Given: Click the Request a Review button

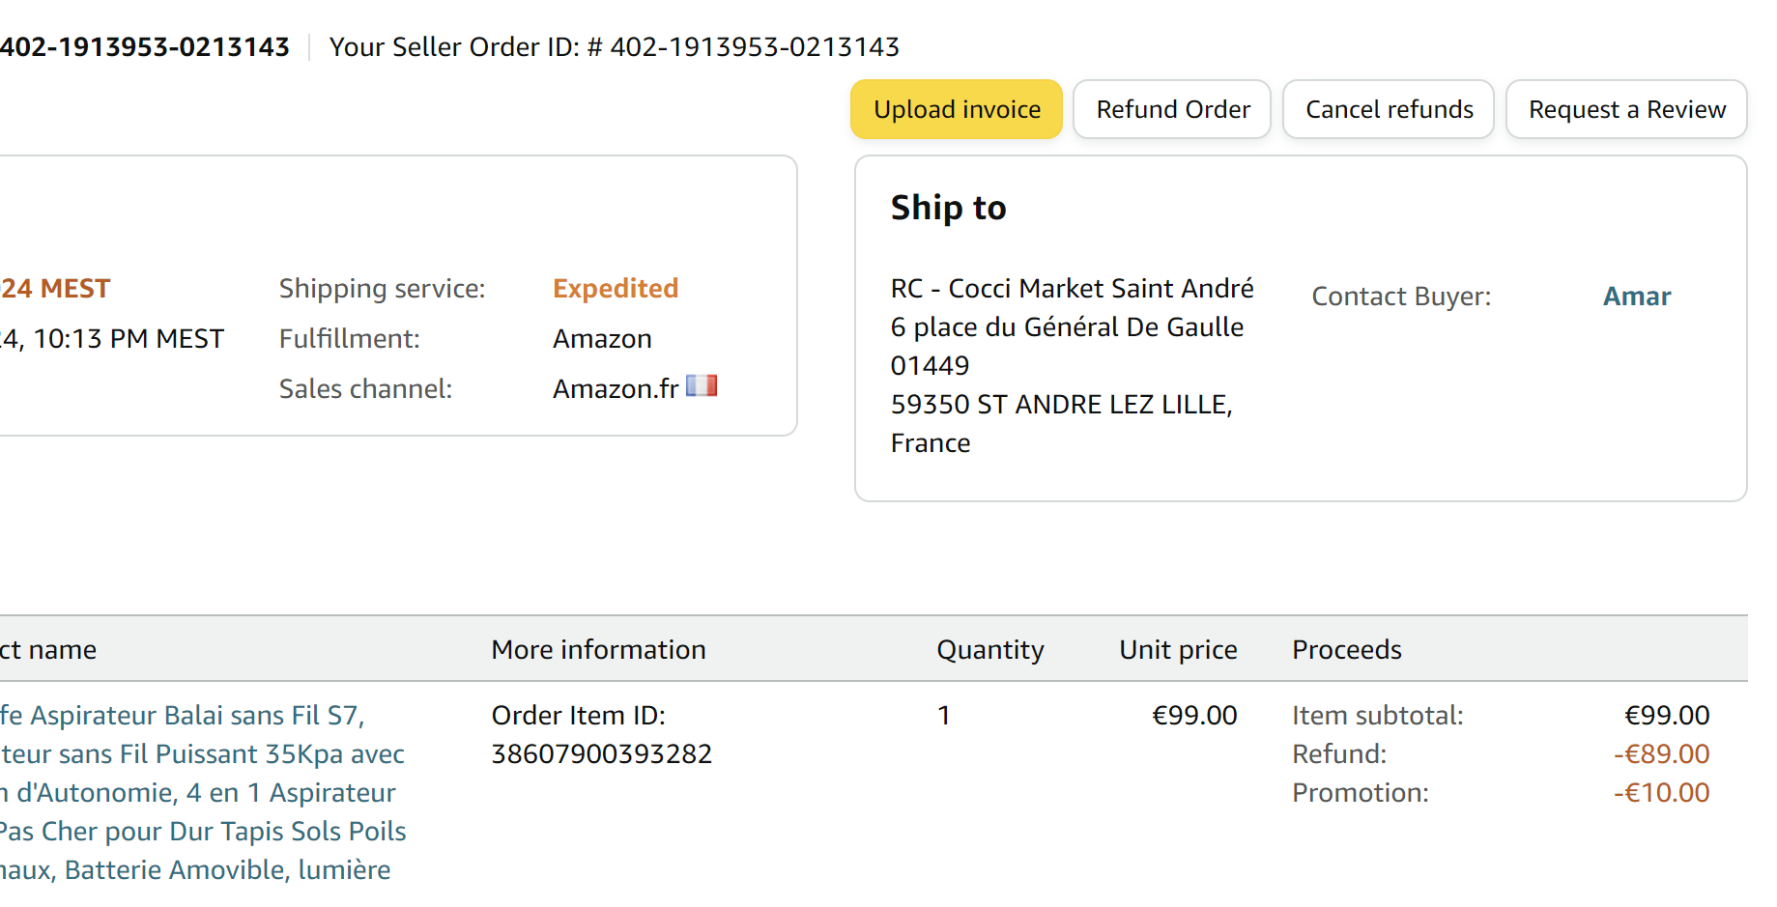Looking at the screenshot, I should pyautogui.click(x=1626, y=110).
